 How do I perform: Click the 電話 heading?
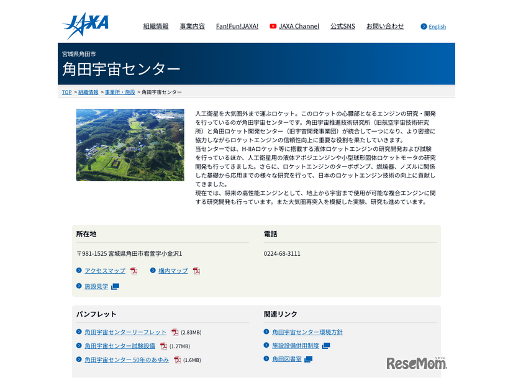270,234
